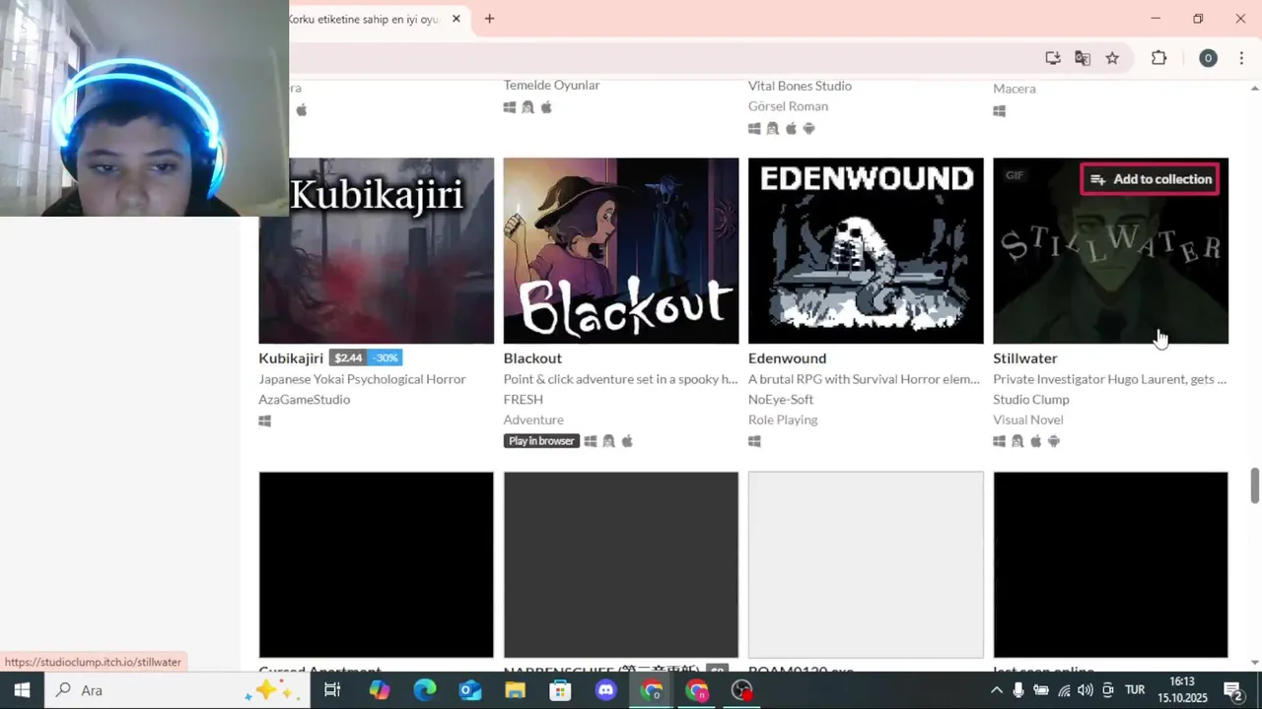Open Task View on the taskbar

point(332,690)
